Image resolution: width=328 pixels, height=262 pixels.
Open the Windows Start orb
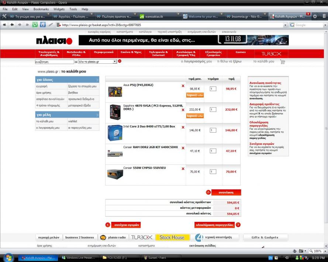point(8,258)
